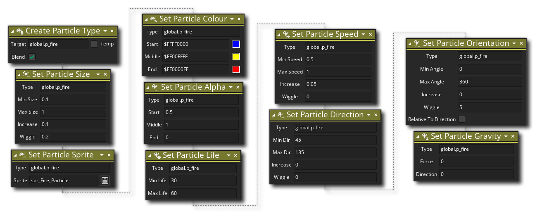Pick the blue Start colour swatch
535x214 pixels.
[x=236, y=44]
